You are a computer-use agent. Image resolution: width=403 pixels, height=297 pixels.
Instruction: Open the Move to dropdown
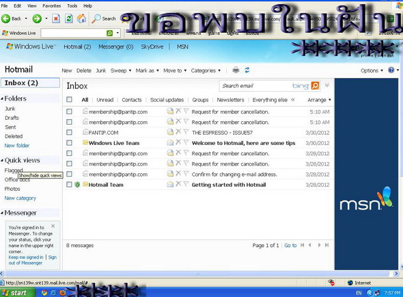pyautogui.click(x=175, y=70)
